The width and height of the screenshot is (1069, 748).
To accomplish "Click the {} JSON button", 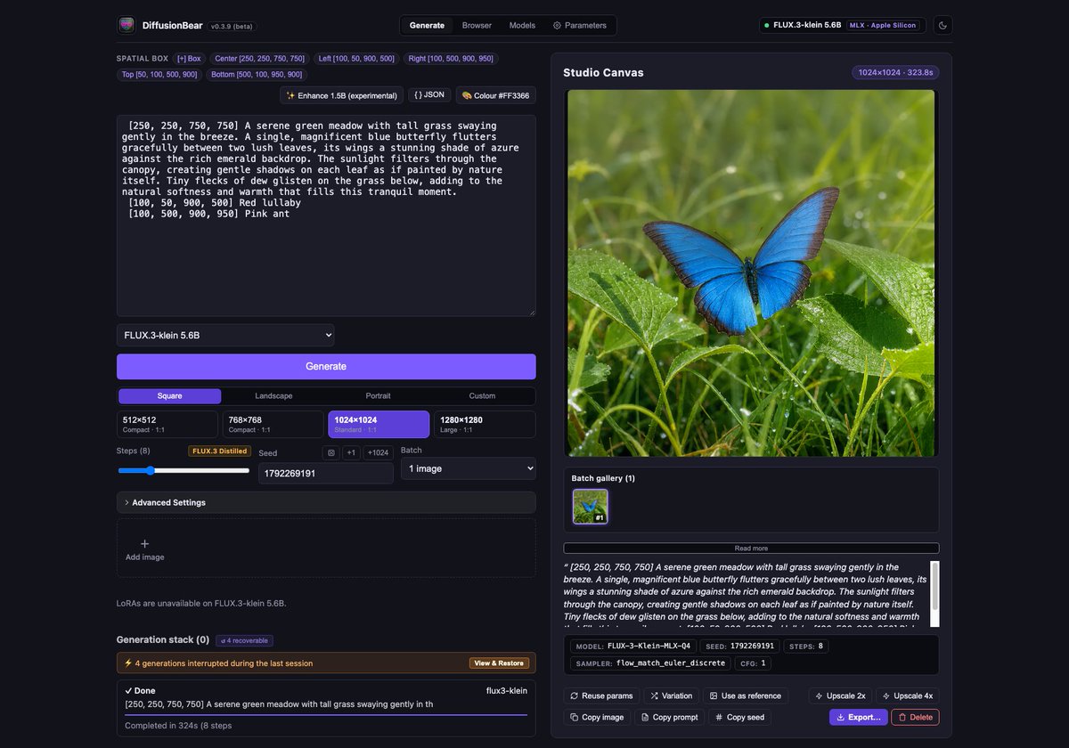I will point(429,95).
